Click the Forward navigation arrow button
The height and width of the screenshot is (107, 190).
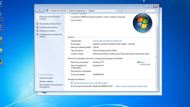[42, 11]
